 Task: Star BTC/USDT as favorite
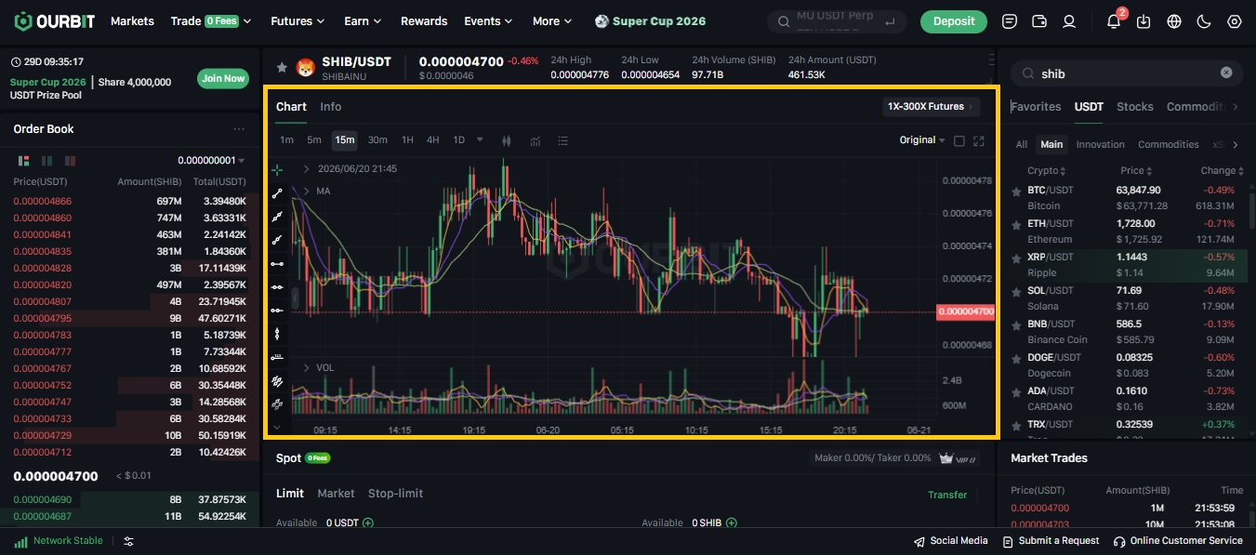(1016, 191)
